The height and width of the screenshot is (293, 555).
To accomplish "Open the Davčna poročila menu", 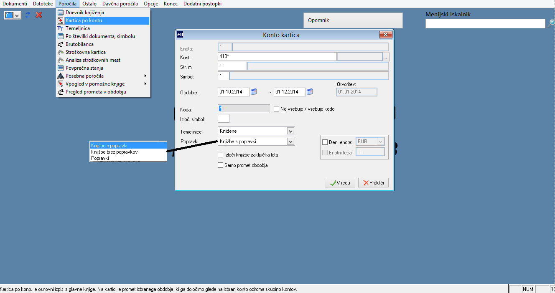I will (x=120, y=4).
